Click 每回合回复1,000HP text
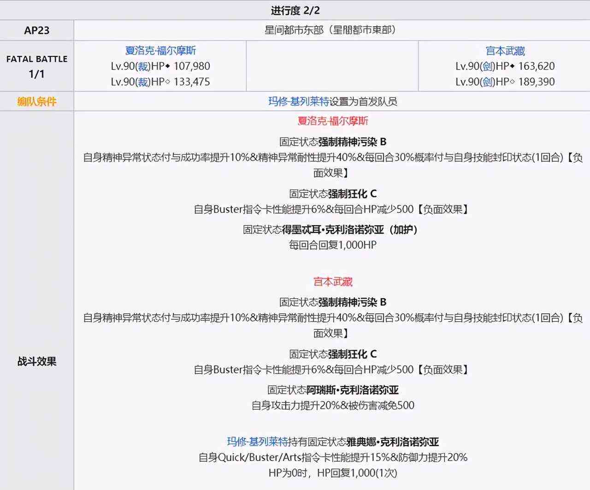This screenshot has width=590, height=490. pyautogui.click(x=333, y=245)
